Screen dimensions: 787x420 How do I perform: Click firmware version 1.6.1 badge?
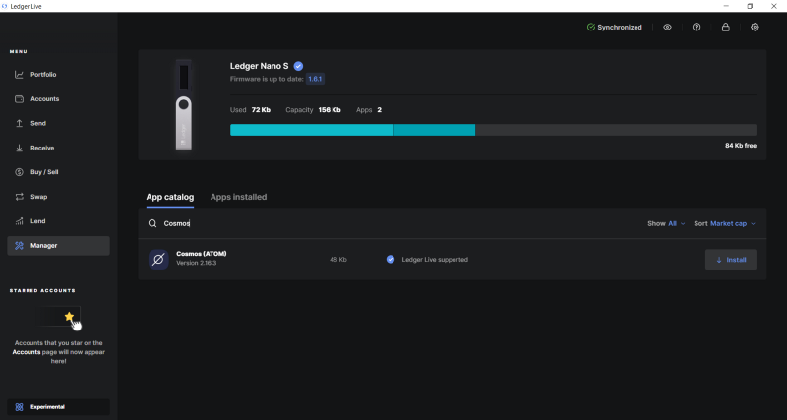point(315,79)
